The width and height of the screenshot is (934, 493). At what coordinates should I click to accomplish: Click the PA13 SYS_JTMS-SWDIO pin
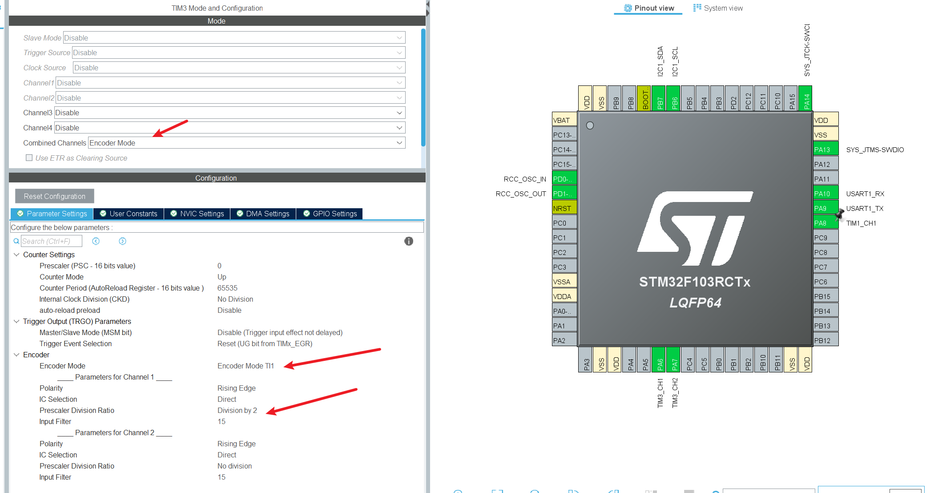[x=825, y=150]
